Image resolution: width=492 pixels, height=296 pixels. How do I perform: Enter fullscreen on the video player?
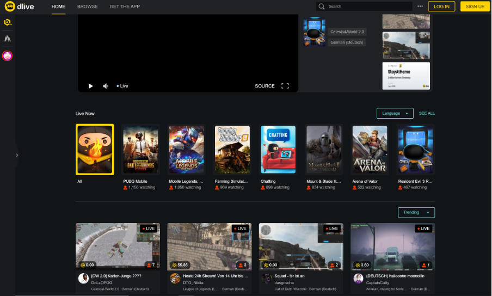(285, 86)
